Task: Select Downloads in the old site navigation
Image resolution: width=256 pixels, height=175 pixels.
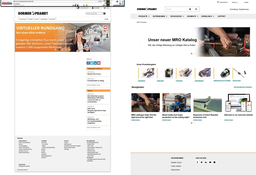Action: pos(51,19)
